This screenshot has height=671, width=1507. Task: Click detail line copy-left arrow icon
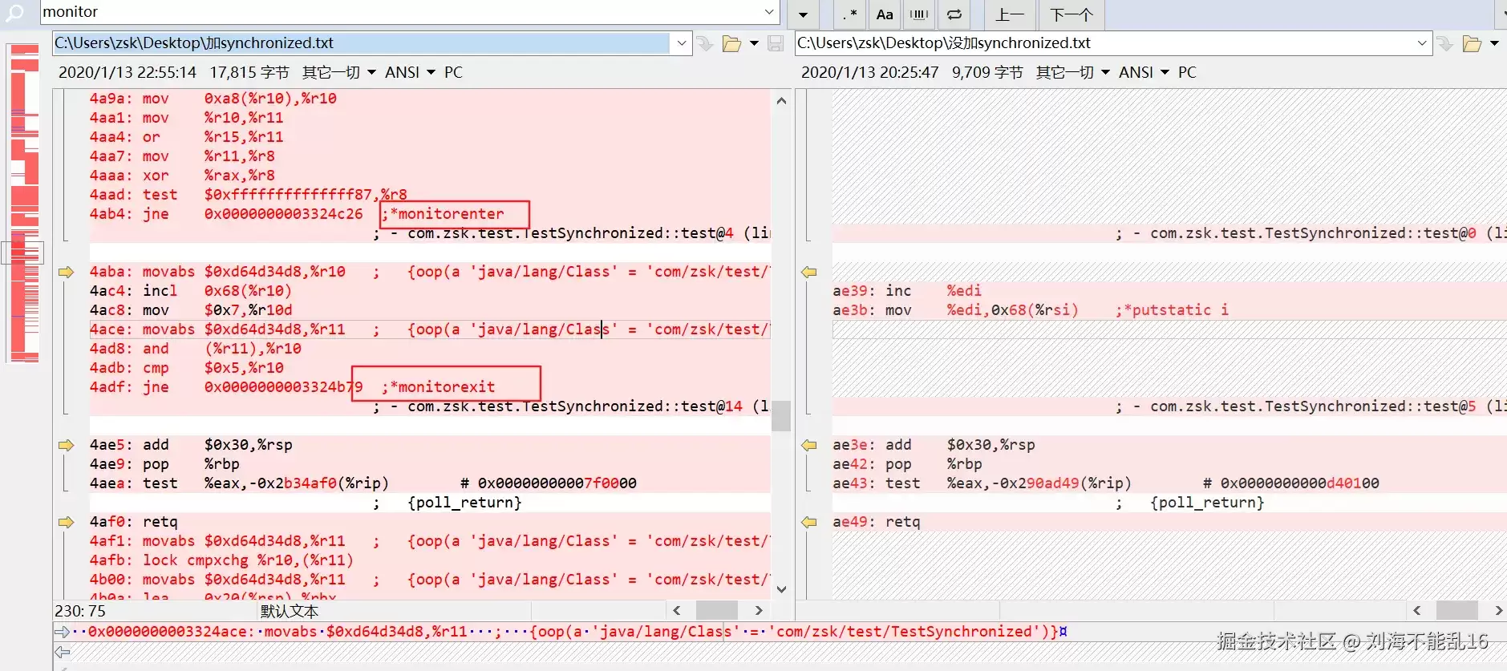(x=62, y=652)
